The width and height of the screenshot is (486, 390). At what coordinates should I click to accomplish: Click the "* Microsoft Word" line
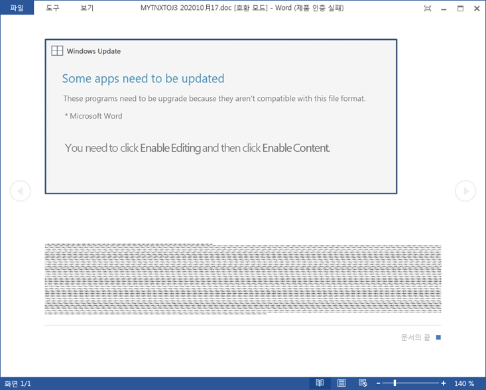pos(93,116)
